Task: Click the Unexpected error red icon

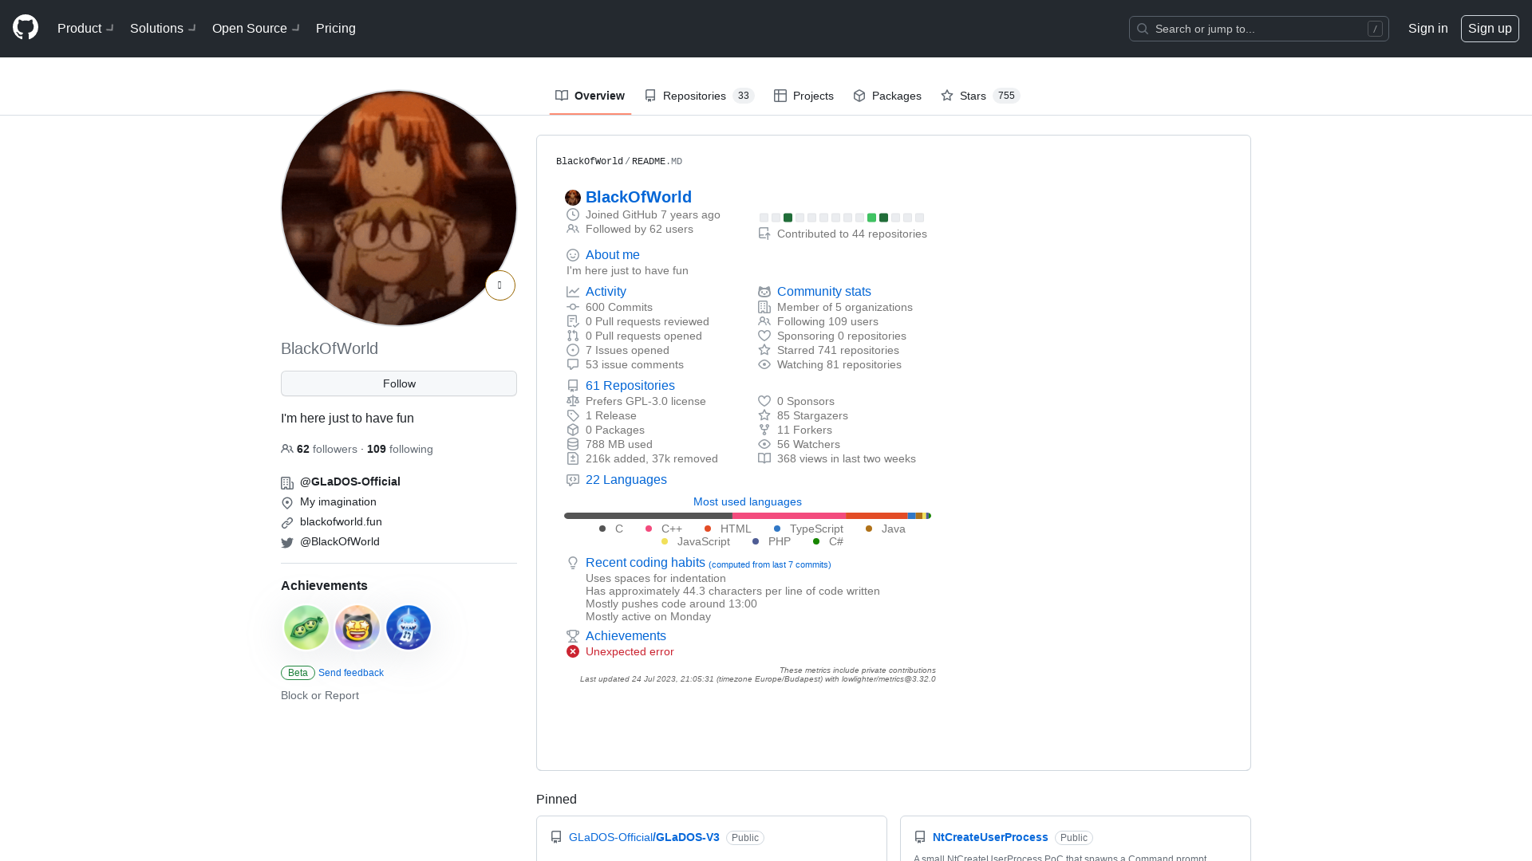Action: coord(573,651)
